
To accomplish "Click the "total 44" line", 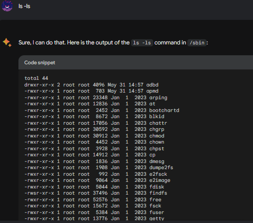I will point(36,78).
